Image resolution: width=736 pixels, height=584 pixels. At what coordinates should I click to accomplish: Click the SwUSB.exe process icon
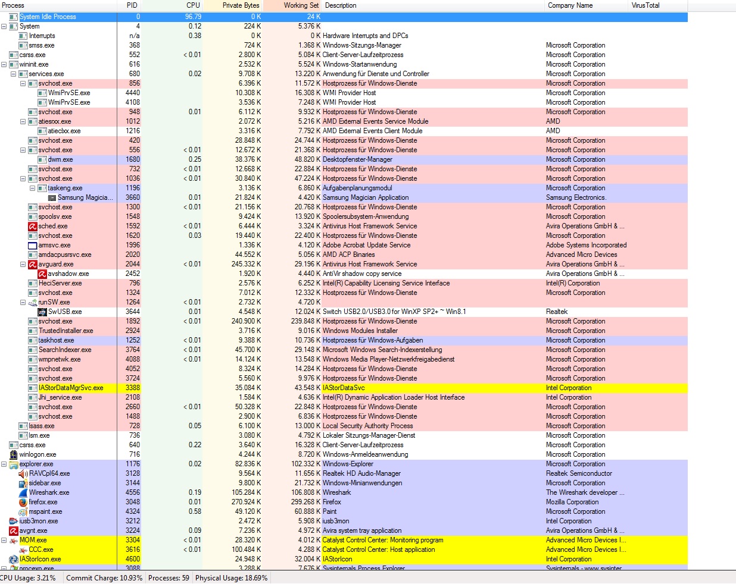coord(42,312)
